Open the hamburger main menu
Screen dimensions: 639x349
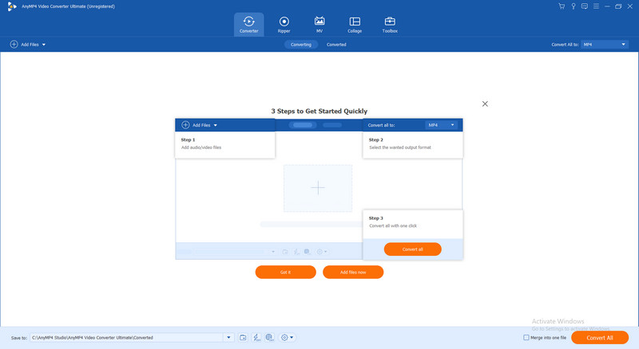pyautogui.click(x=596, y=6)
